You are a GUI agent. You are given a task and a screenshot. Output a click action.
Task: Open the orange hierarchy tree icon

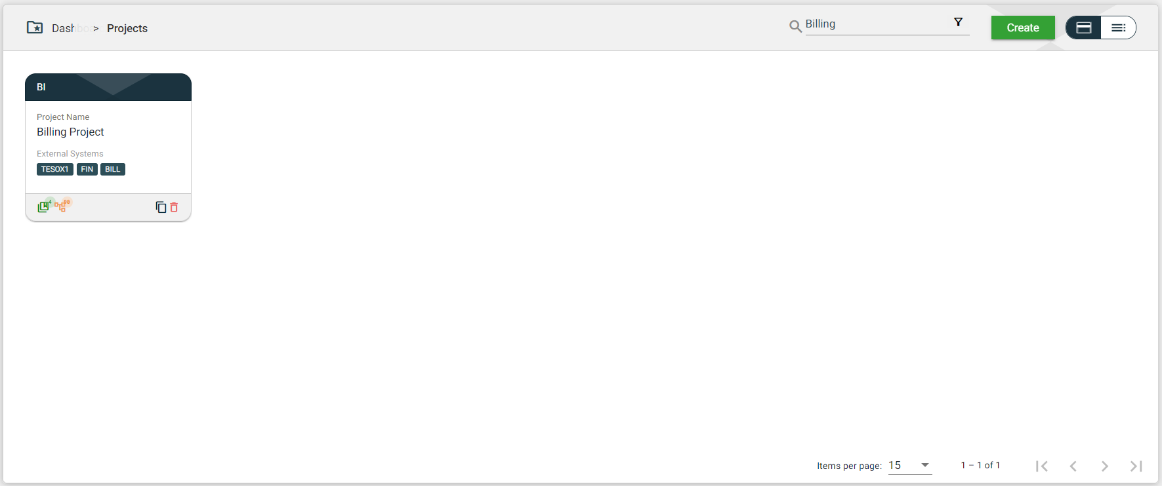(60, 207)
